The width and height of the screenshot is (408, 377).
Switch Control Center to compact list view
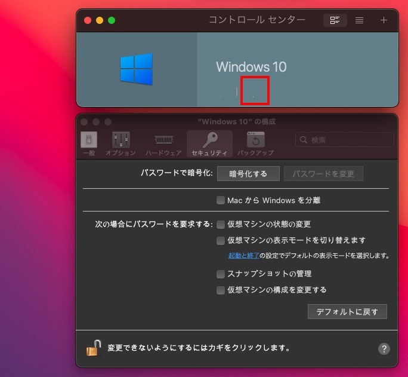click(359, 20)
